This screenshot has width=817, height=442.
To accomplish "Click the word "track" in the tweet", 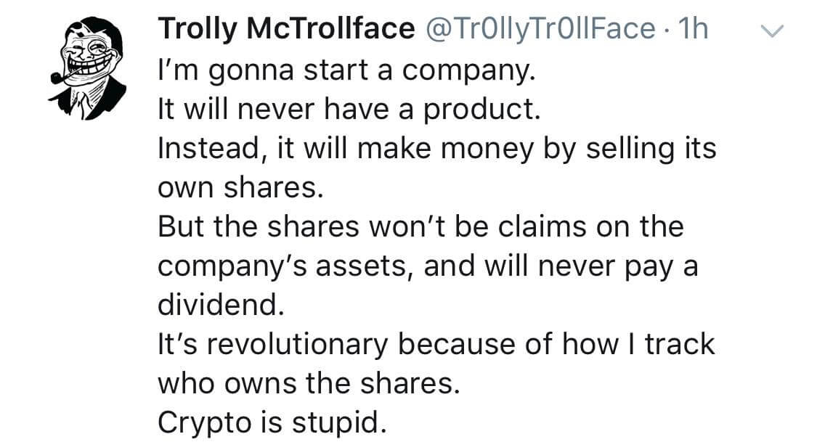I will (x=680, y=343).
